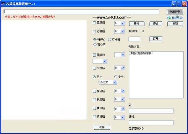Screen dimensions: 188x134
Task: Expand the 提问瓶 count dropdown
Action: [123, 91]
